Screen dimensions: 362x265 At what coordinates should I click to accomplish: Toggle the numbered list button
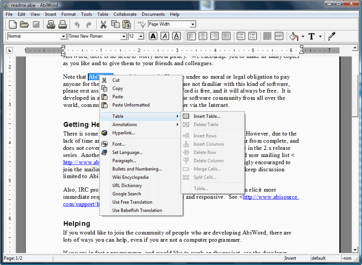tap(241, 36)
